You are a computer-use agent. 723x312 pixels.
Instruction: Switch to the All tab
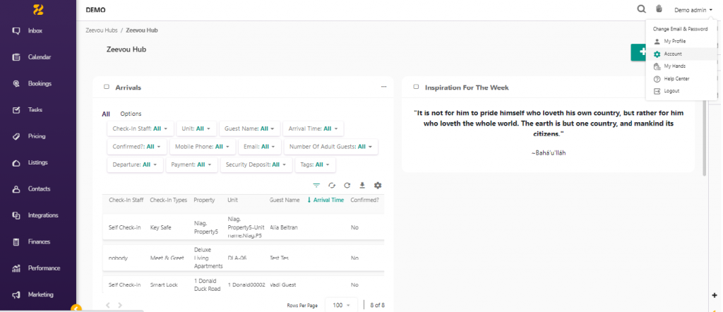point(106,114)
